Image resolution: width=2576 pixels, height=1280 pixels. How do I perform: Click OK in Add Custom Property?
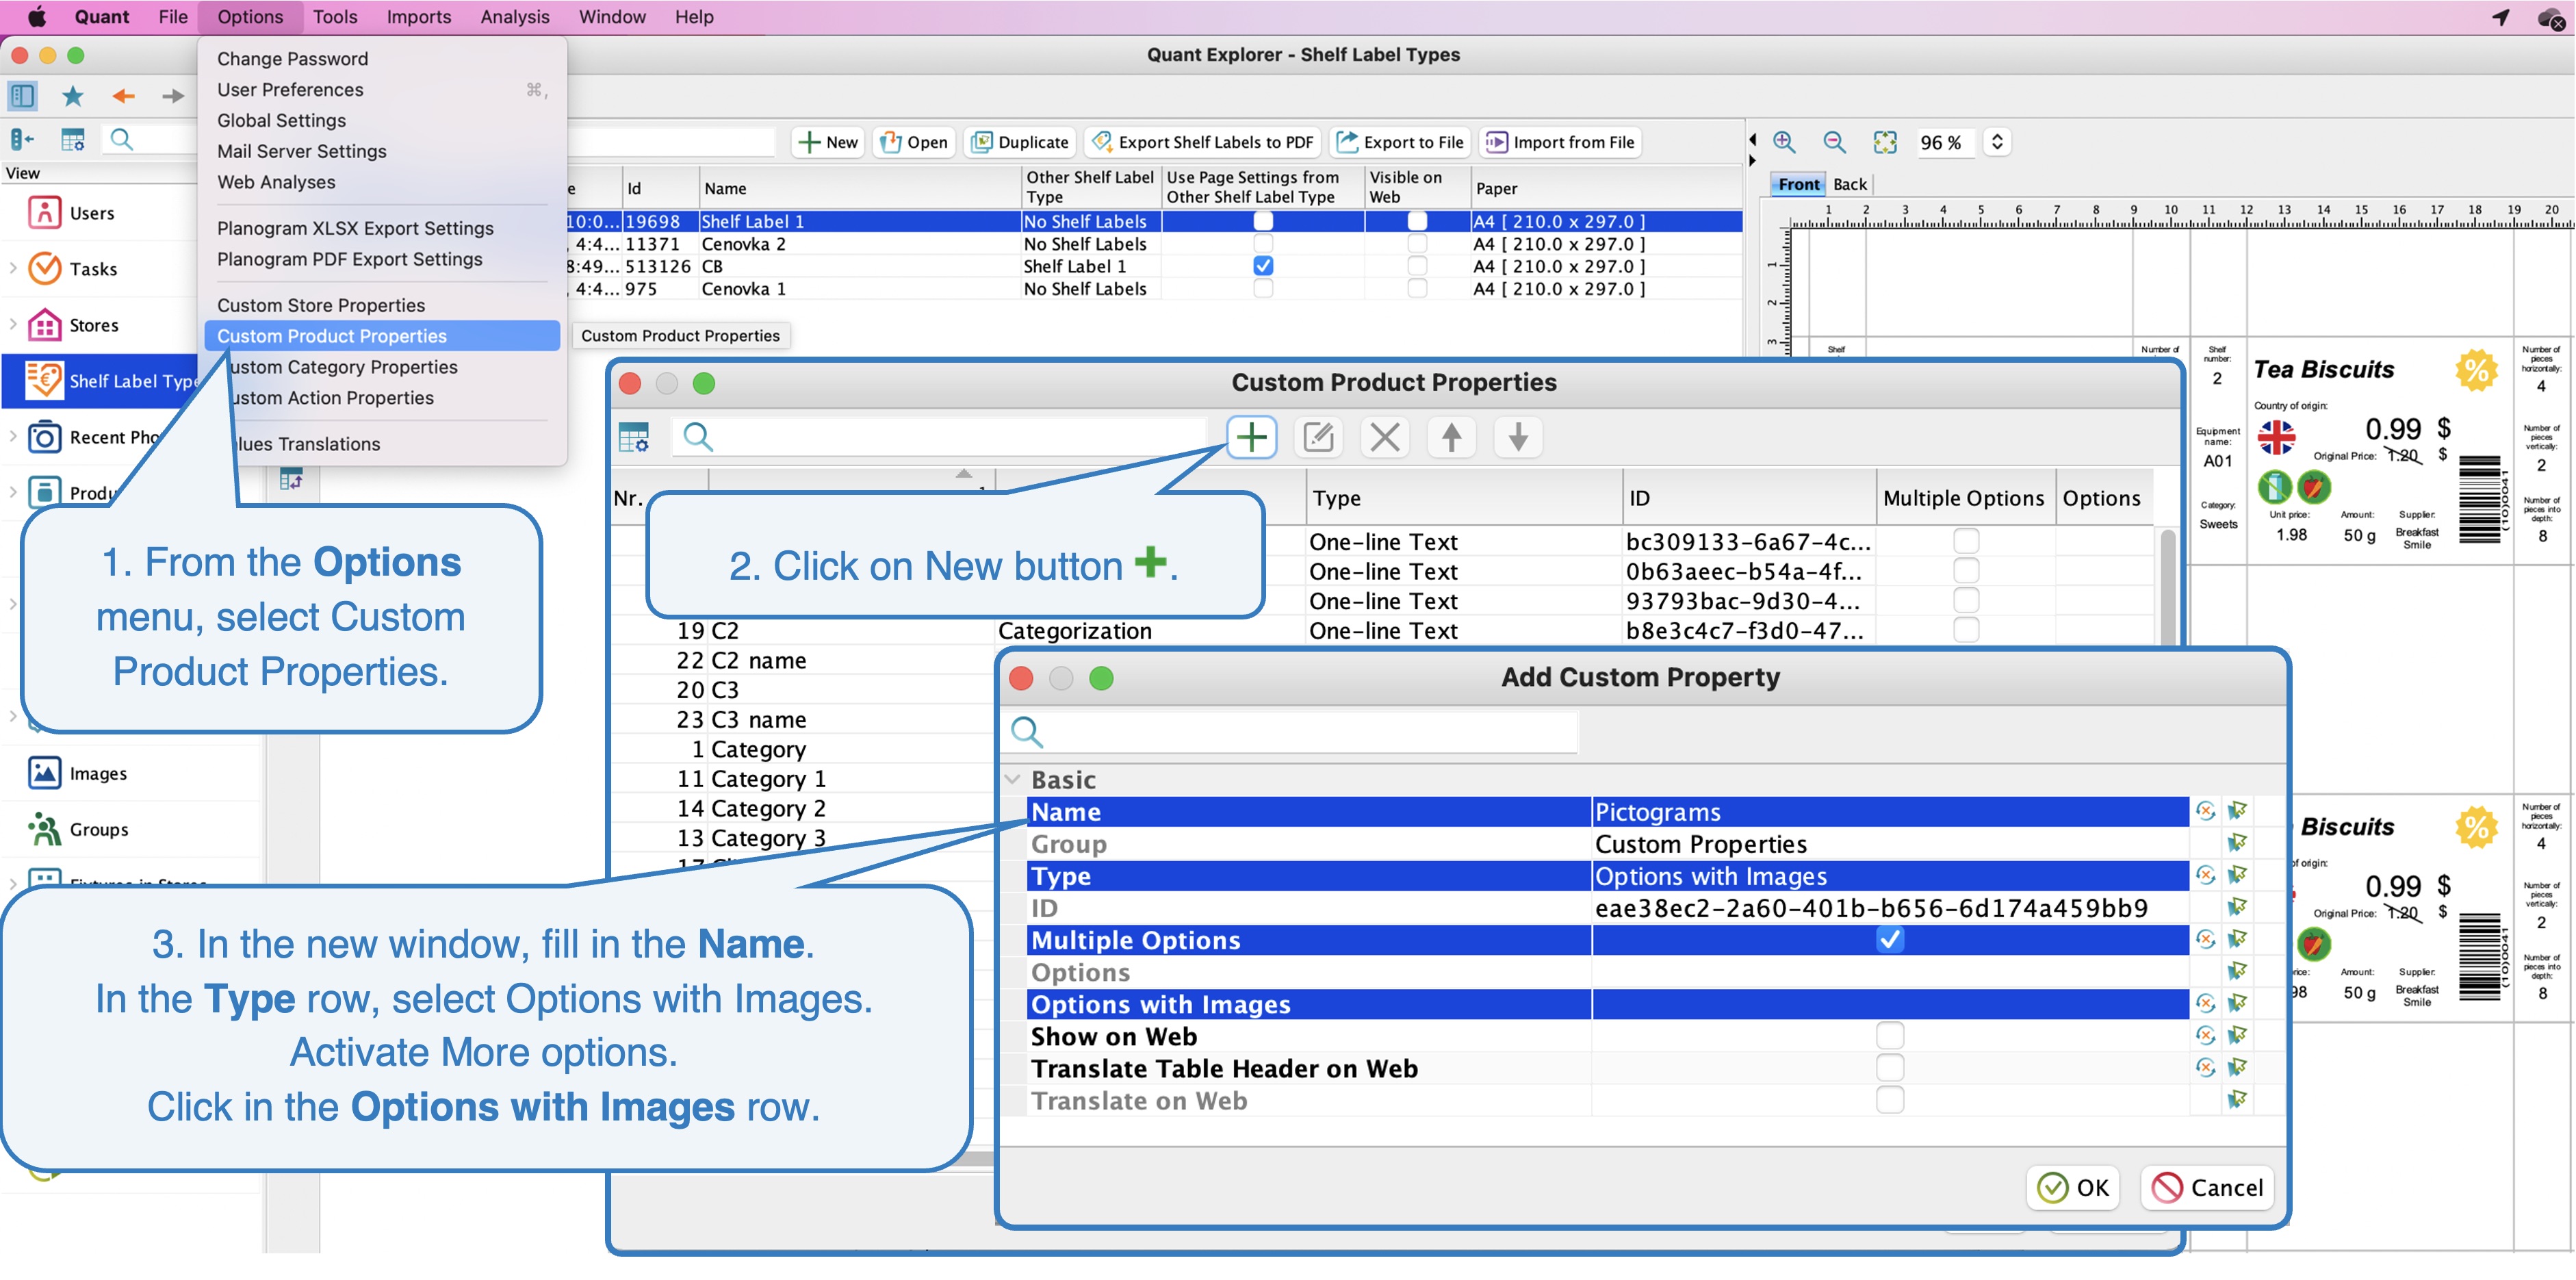(2073, 1187)
